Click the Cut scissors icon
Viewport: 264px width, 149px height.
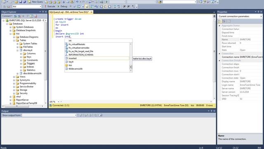tap(64, 2)
